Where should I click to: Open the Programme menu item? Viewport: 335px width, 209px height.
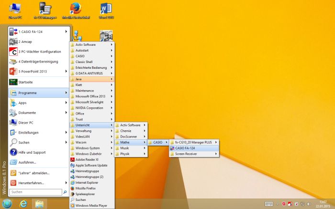[x=39, y=93]
